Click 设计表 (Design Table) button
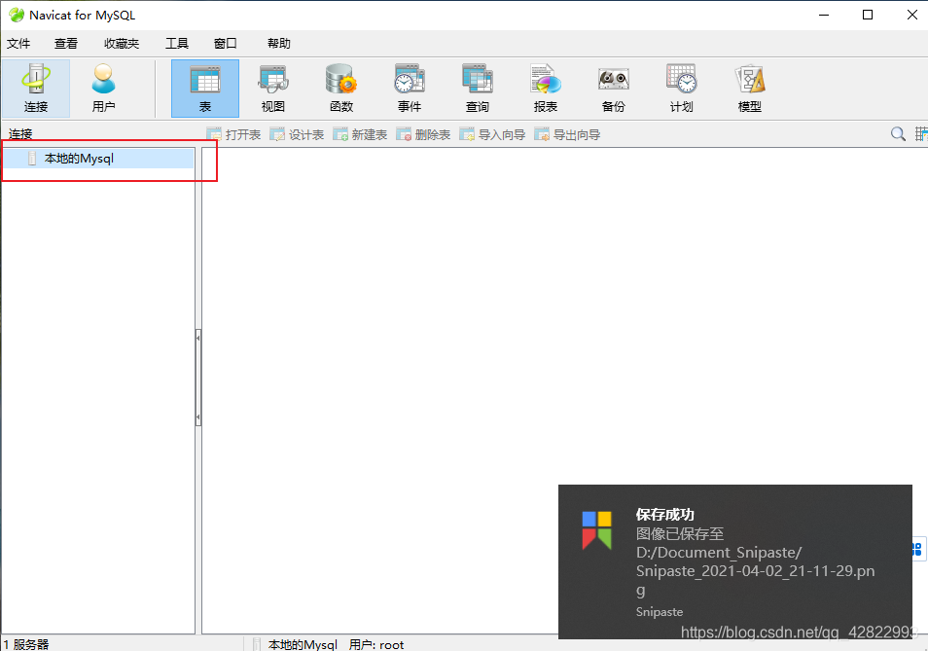This screenshot has height=651, width=928. point(297,135)
